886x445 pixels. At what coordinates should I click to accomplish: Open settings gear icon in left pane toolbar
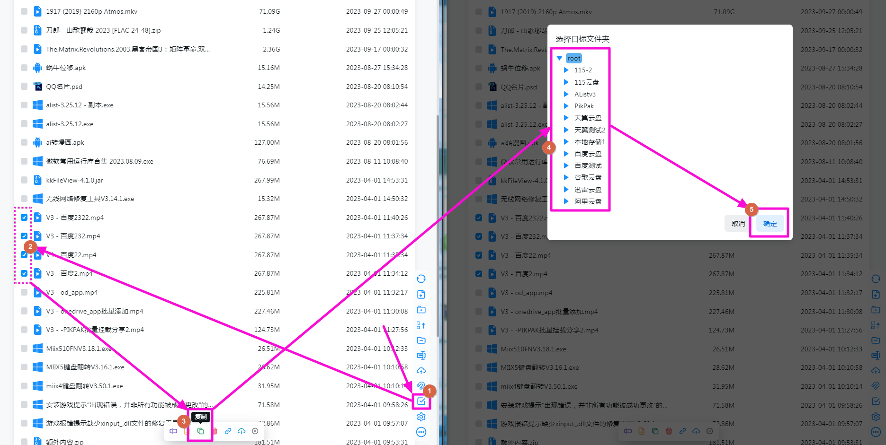(421, 417)
